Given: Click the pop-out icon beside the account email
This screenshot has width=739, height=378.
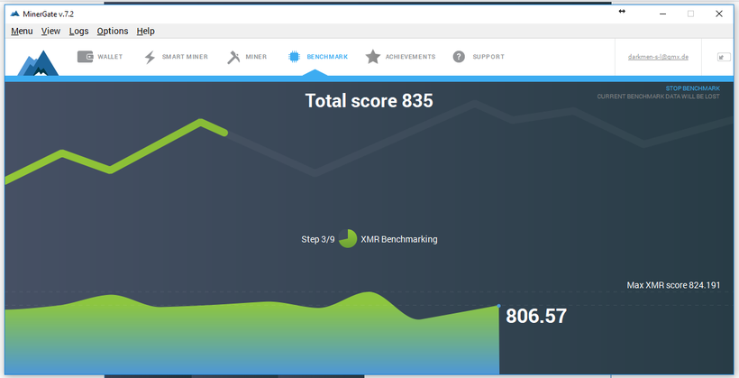Looking at the screenshot, I should 724,57.
